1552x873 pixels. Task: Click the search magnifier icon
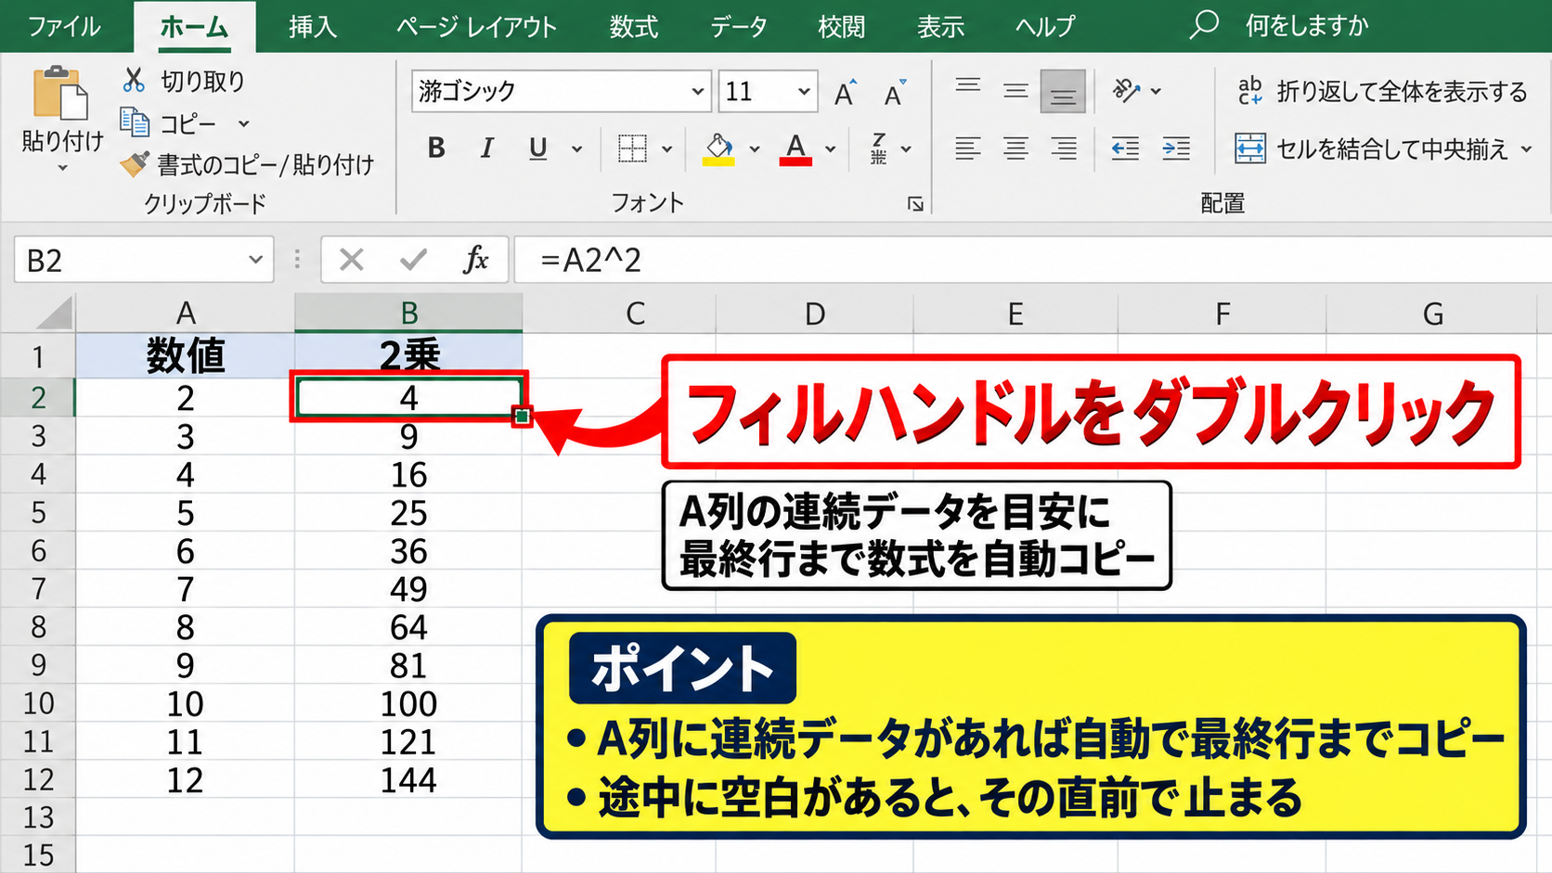[1204, 25]
